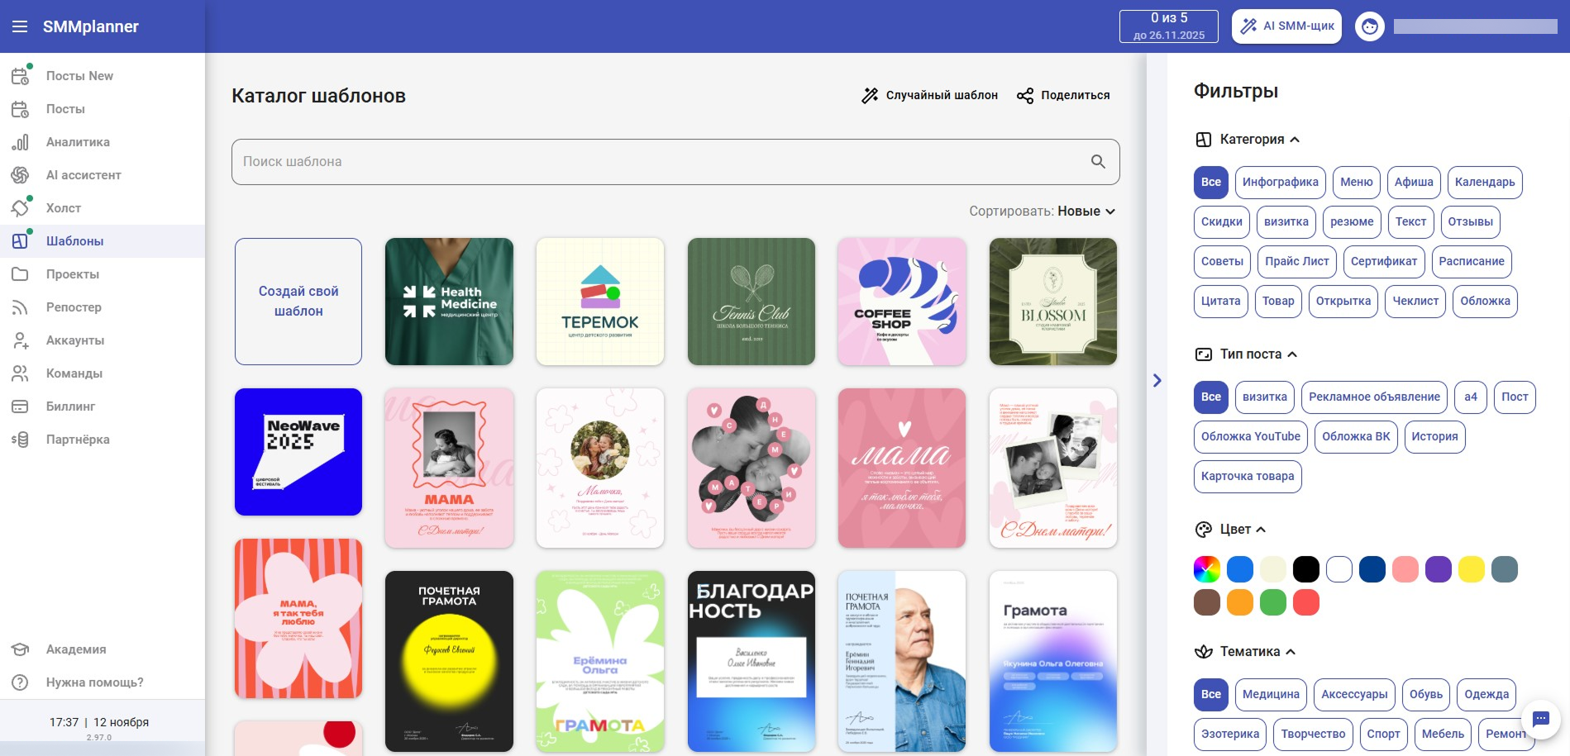The image size is (1570, 756).
Task: Open the user avatar profile icon
Action: click(x=1370, y=26)
